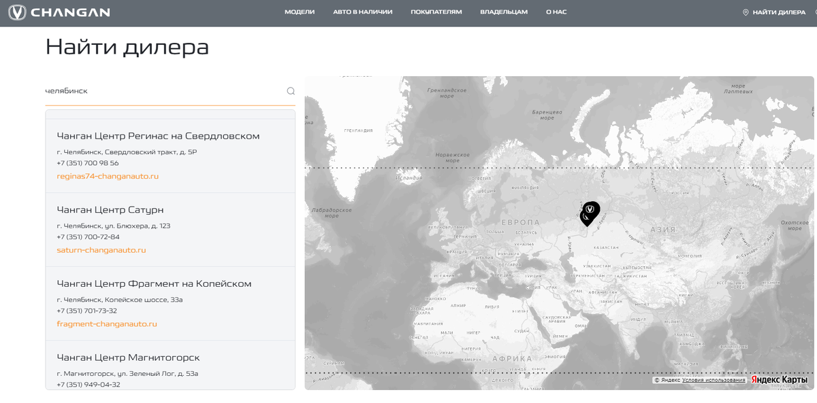The height and width of the screenshot is (403, 817).
Task: Click the magnifier search icon
Action: coord(291,91)
